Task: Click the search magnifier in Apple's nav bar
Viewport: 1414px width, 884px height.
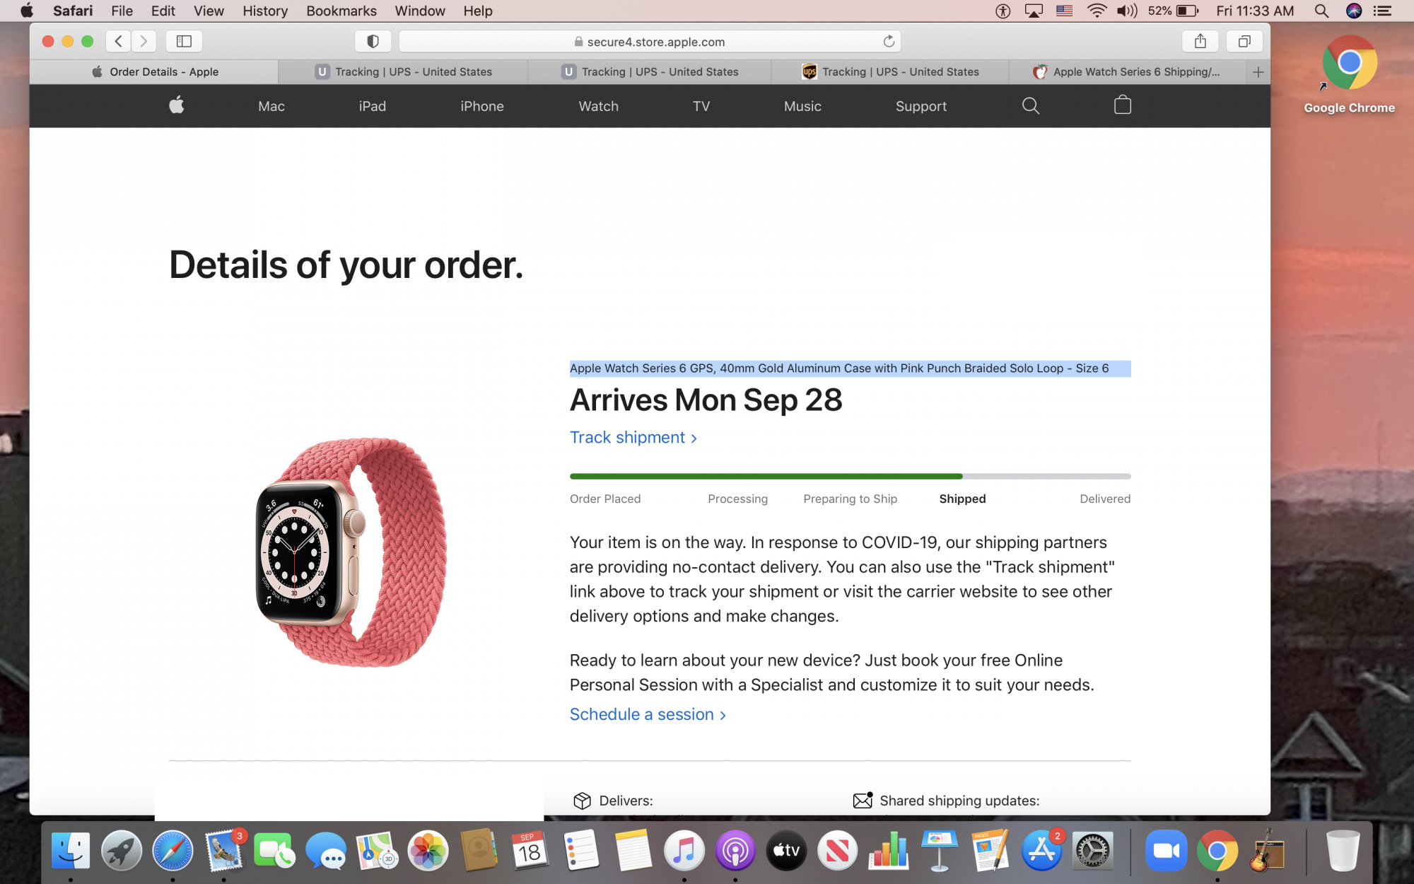Action: coord(1031,105)
